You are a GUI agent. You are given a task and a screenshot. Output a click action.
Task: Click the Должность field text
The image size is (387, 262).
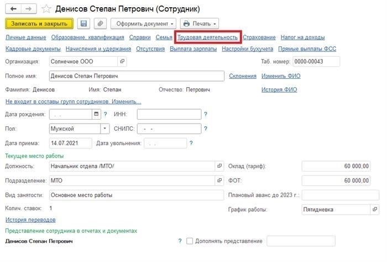point(132,166)
